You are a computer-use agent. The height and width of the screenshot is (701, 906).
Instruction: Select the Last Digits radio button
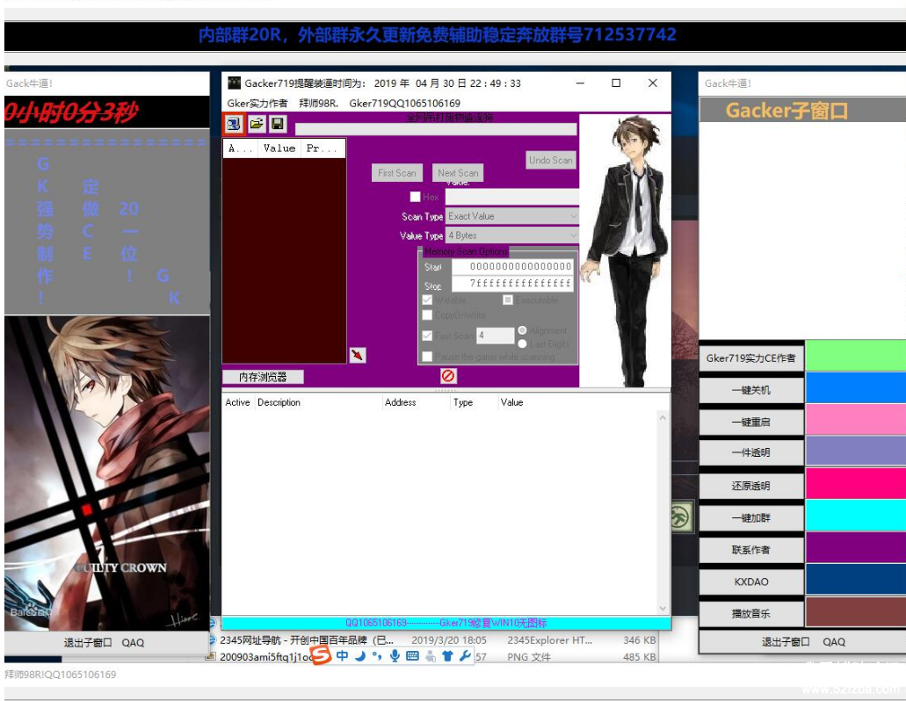(522, 343)
